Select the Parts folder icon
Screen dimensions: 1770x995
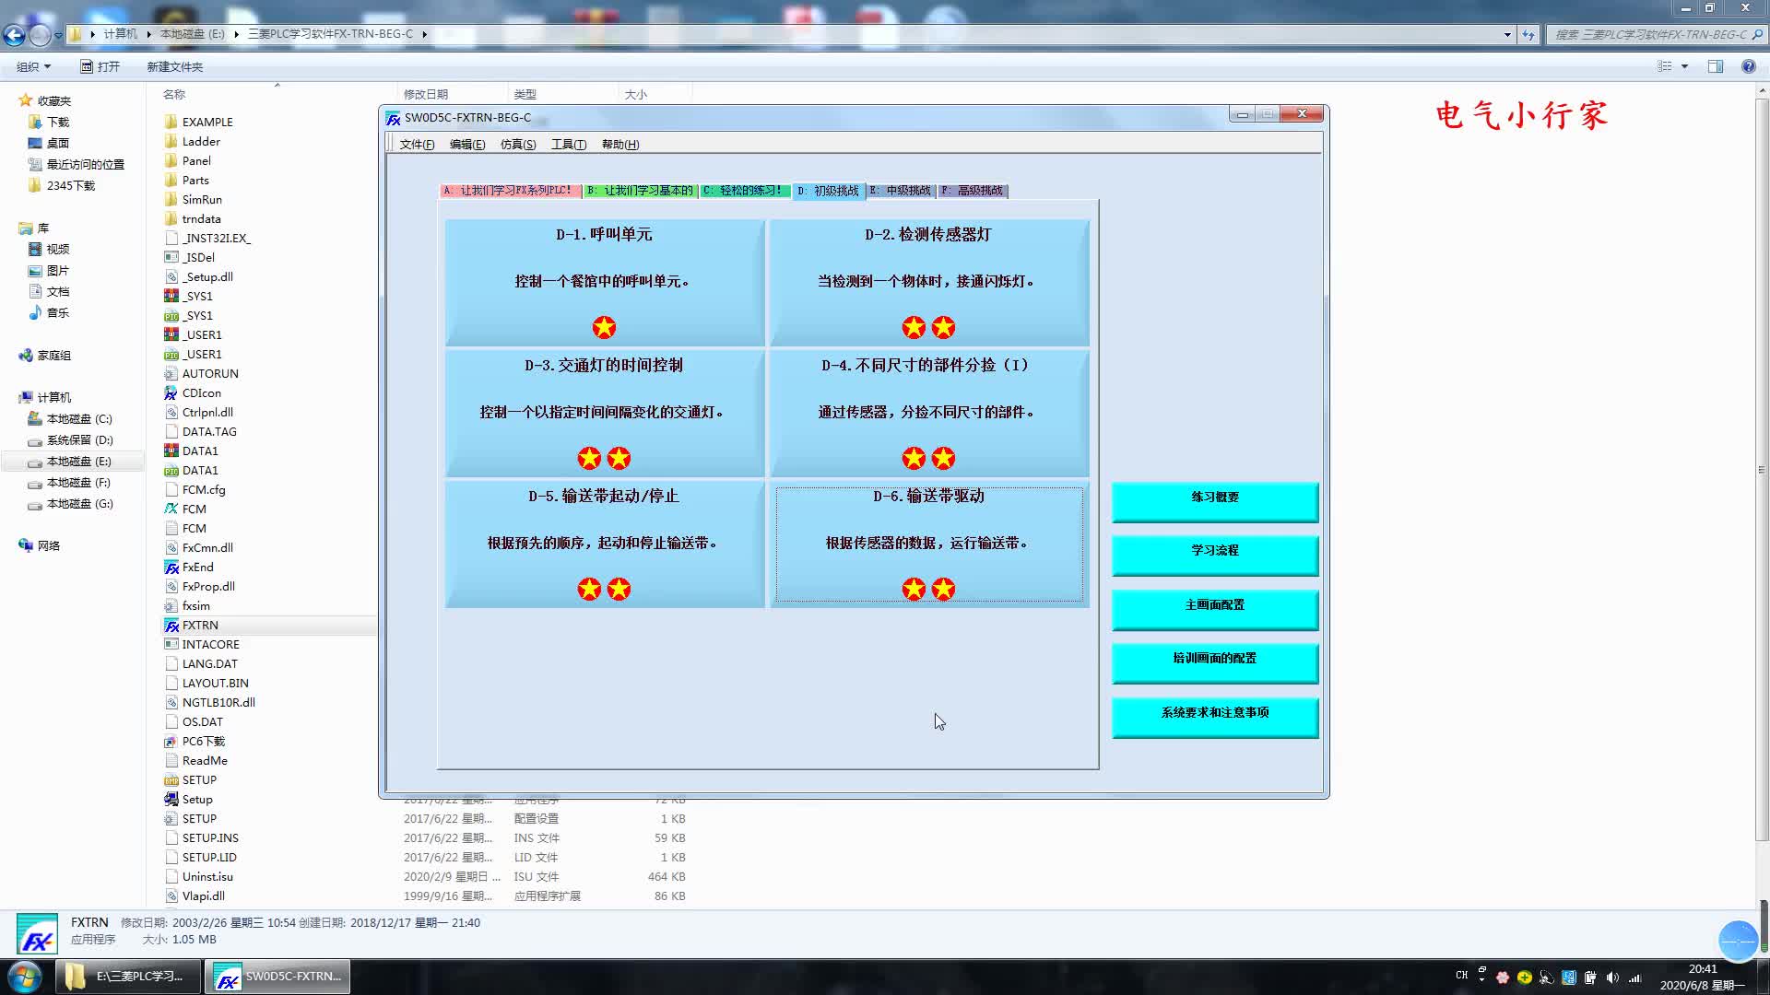click(171, 180)
